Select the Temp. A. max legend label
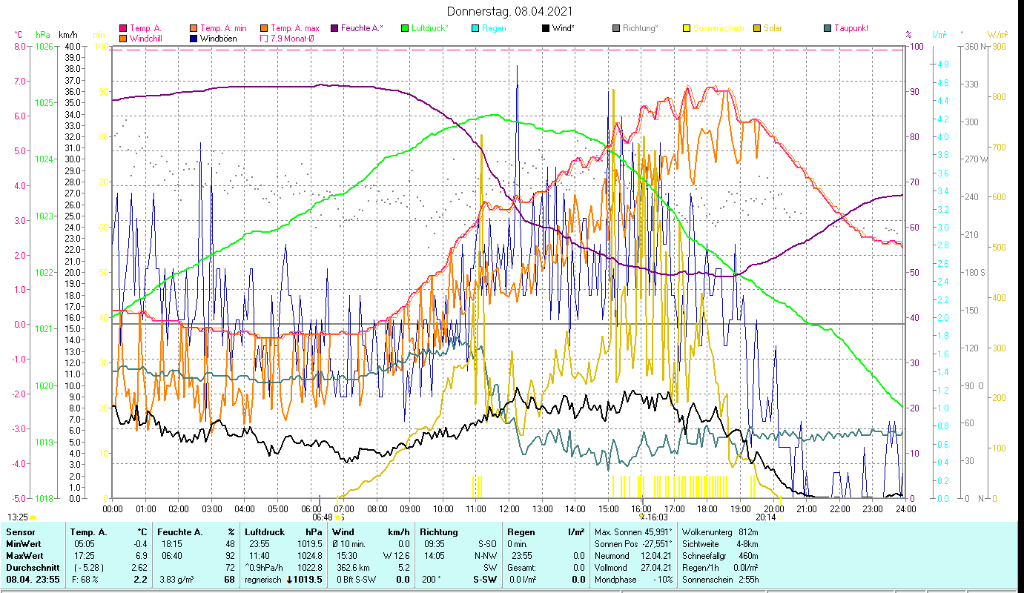 296,28
